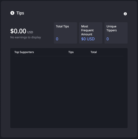This screenshot has width=138, height=139.
Task: Open the info icon in Tips panel
Action: (x=125, y=14)
